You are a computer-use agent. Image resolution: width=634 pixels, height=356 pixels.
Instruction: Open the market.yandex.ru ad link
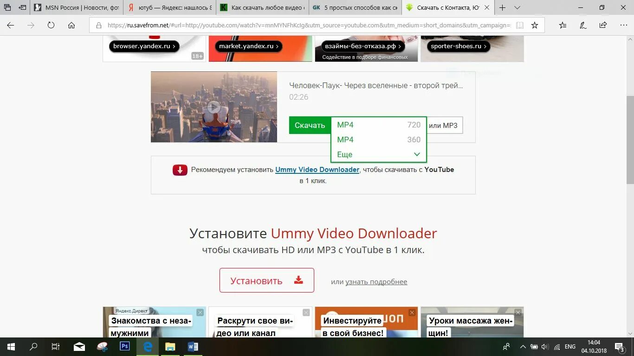(249, 46)
